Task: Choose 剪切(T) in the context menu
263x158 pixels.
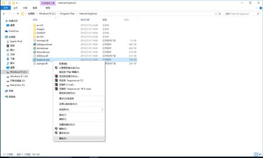Action: [x=79, y=115]
